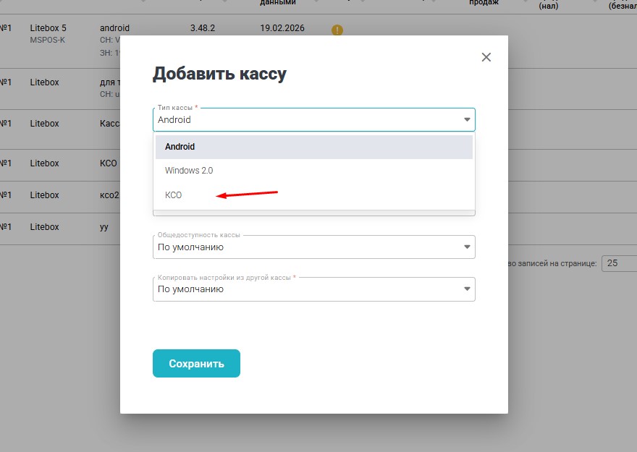
Task: Click version 3.48.2 cell in the first row
Action: (203, 28)
